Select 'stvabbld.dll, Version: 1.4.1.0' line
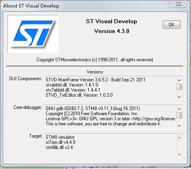191x169 pixels. click(72, 85)
